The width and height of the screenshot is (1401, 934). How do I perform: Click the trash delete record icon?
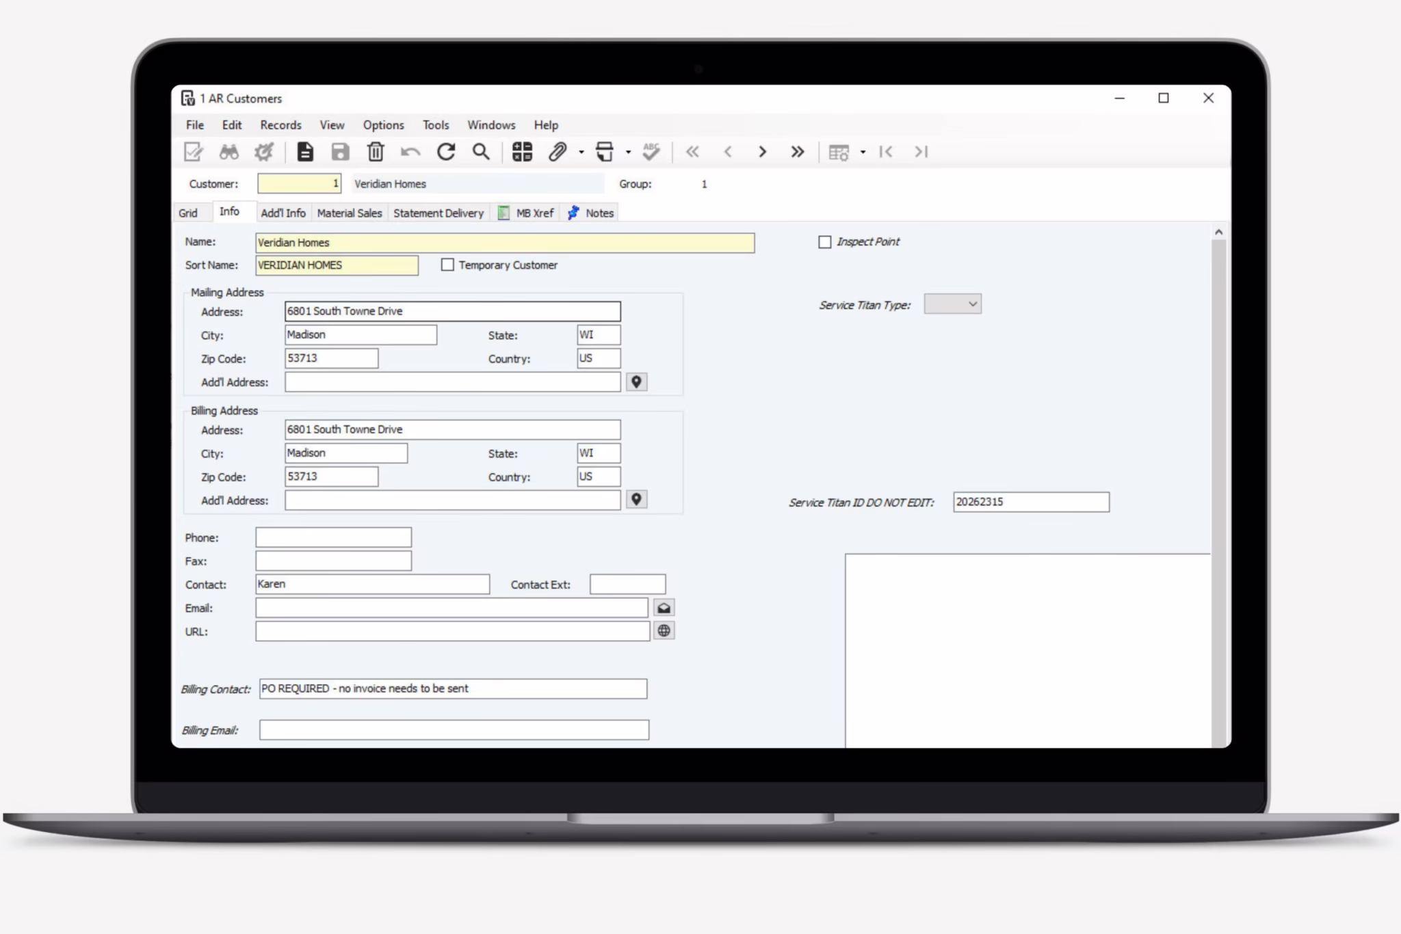376,152
